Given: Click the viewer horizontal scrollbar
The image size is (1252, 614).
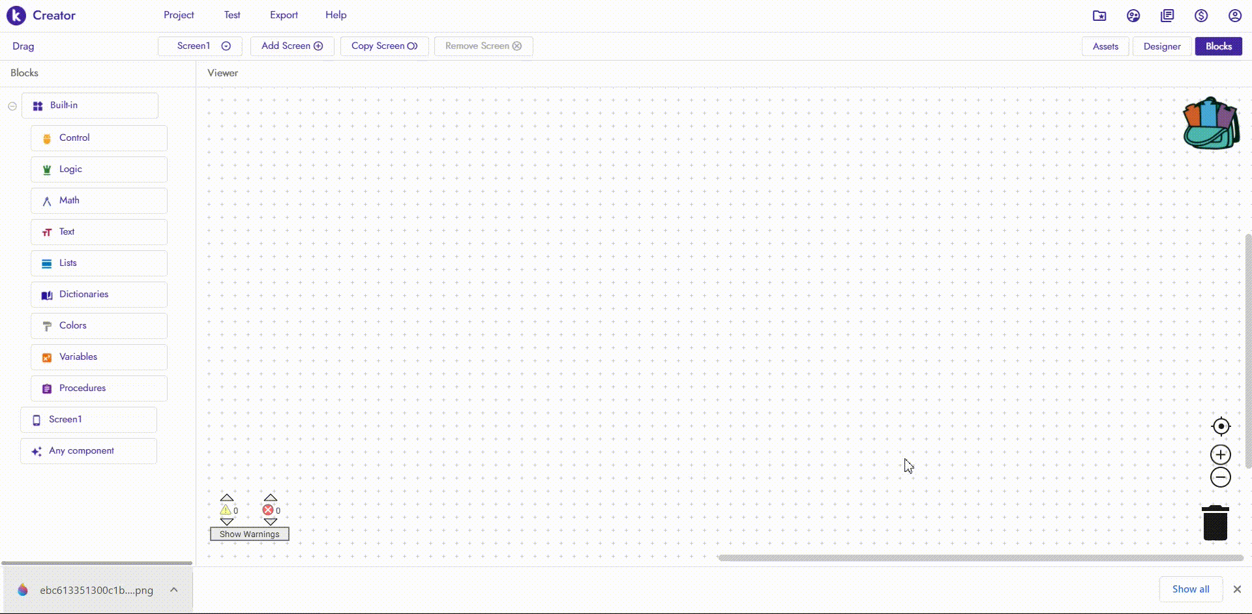Looking at the screenshot, I should (x=981, y=558).
